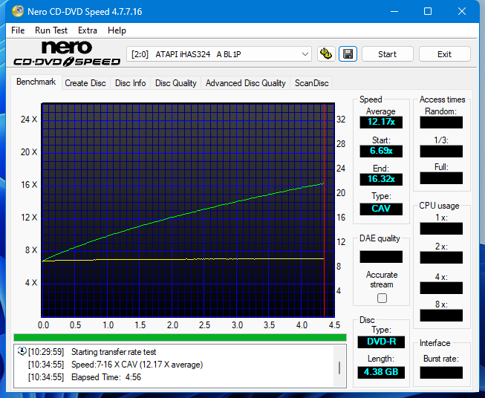The height and width of the screenshot is (398, 485).
Task: Click the Nero CD-DVD Speed logo
Action: tap(67, 53)
